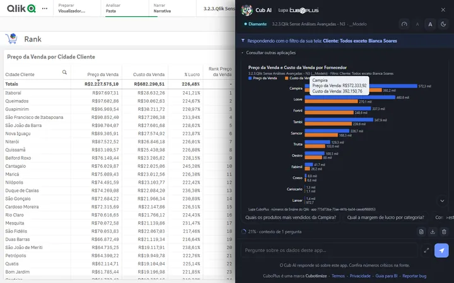Screen dimensions: 454x283
Task: Open the gauge usage meter icon
Action: (404, 25)
